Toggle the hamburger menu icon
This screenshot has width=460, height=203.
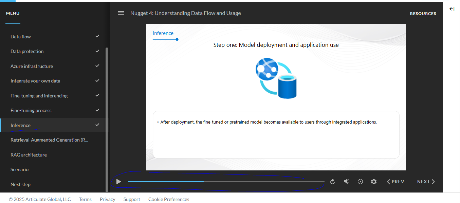[x=121, y=13]
